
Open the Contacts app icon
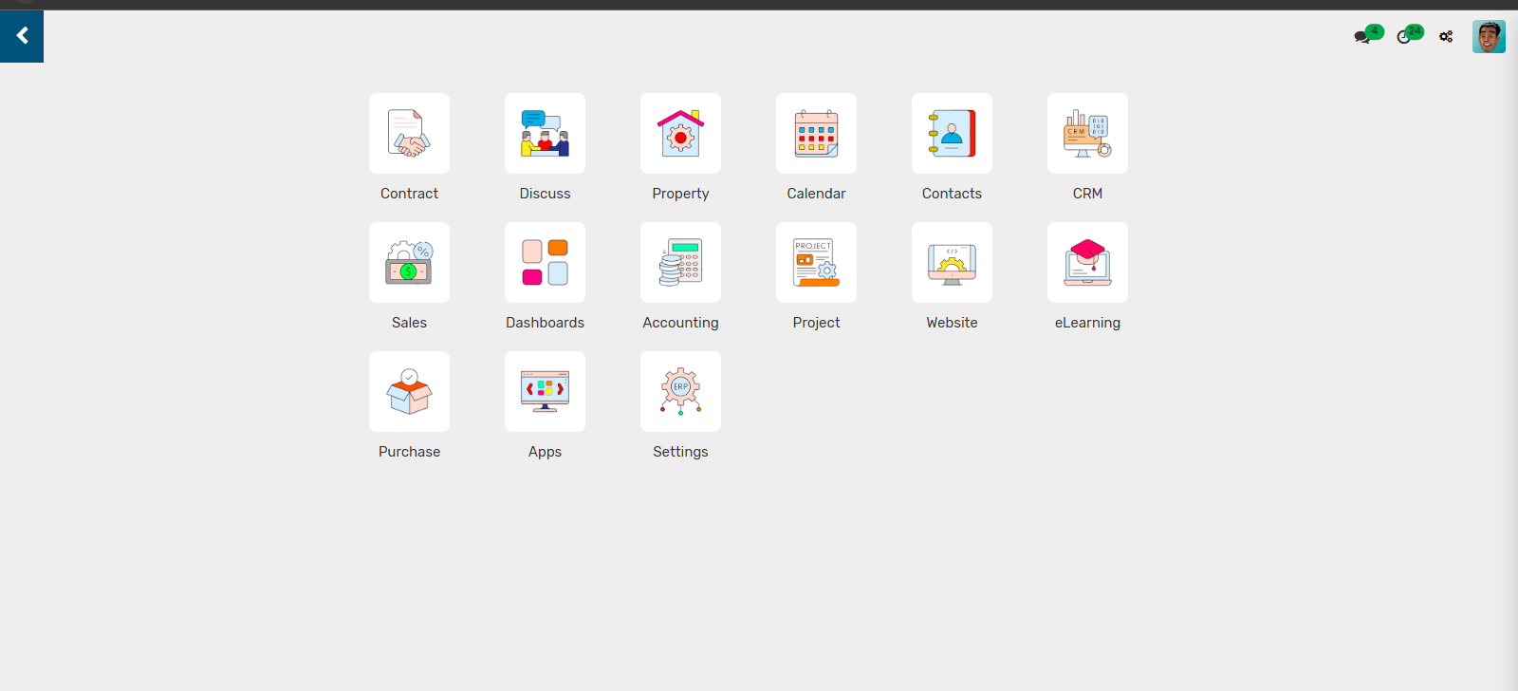tap(952, 134)
